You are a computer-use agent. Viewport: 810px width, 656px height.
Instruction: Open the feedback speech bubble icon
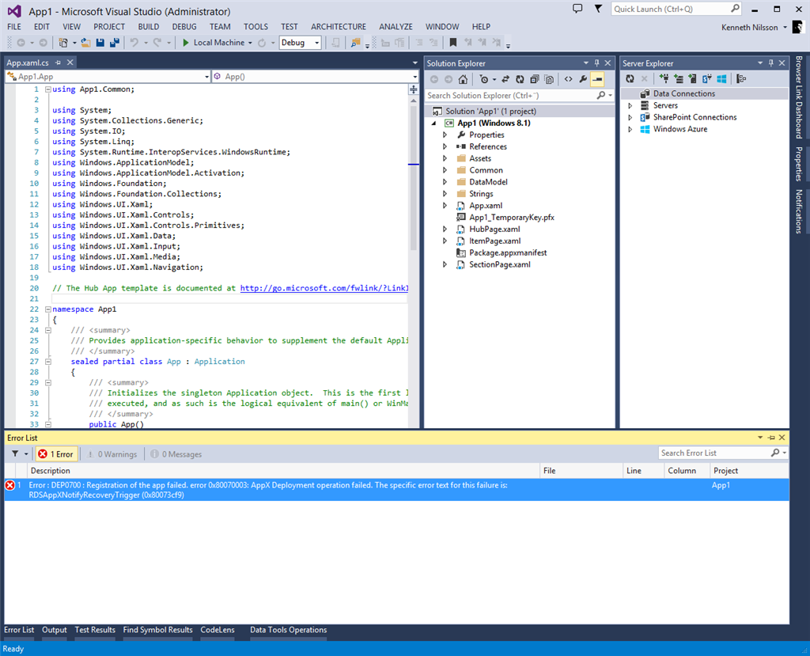[577, 9]
